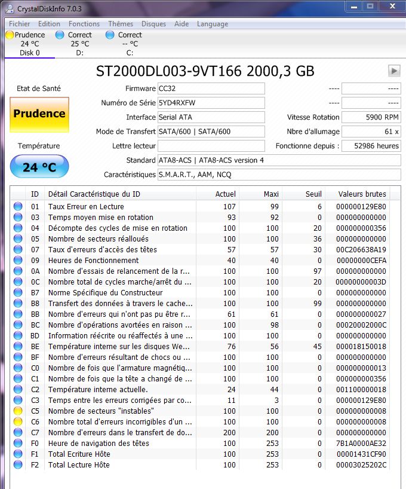Open the Edition menu
The image size is (406, 489).
pos(49,24)
